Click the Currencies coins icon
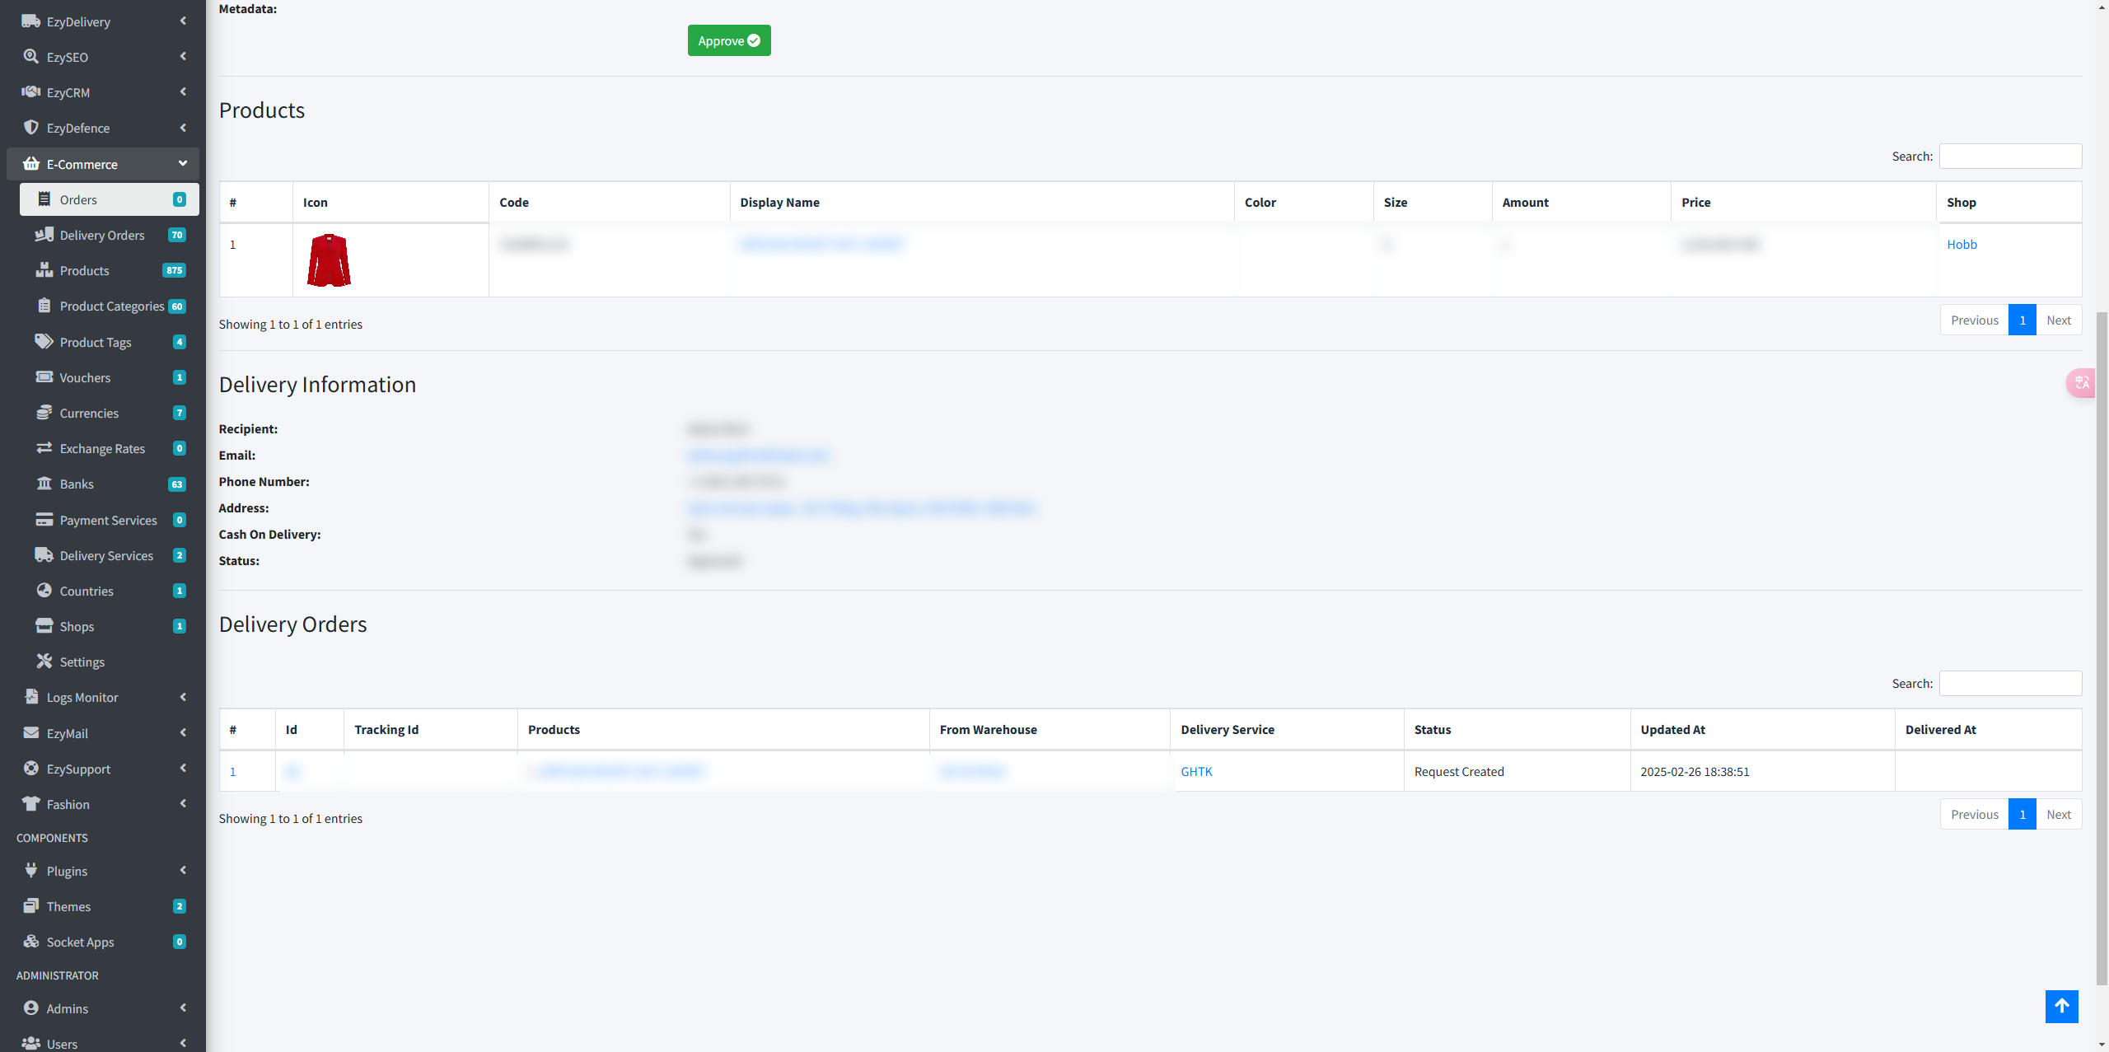 [x=44, y=413]
